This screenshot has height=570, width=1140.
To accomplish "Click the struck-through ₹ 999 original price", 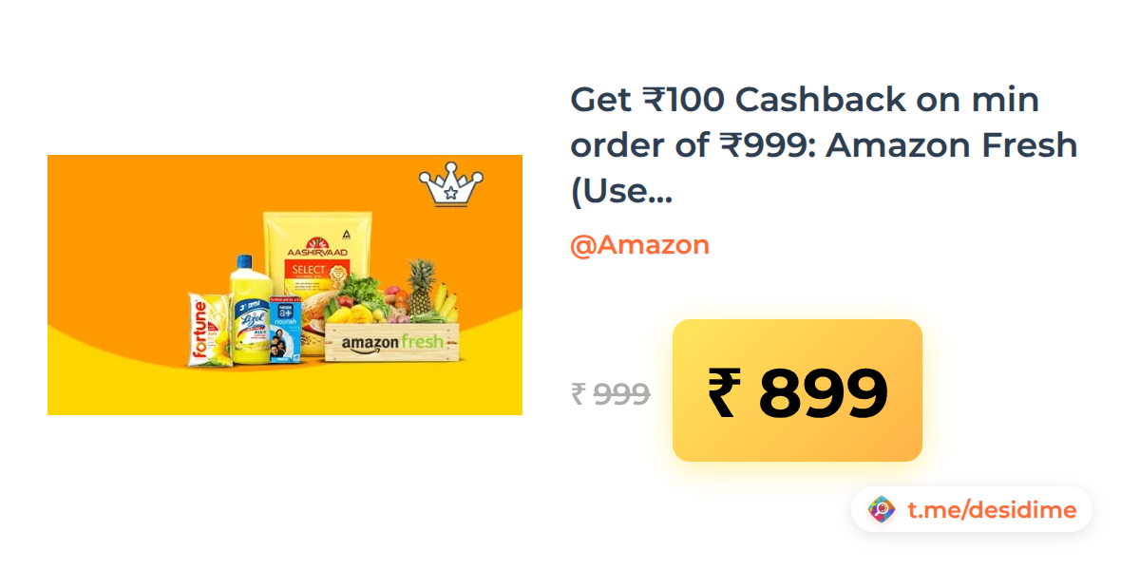I will (x=610, y=393).
